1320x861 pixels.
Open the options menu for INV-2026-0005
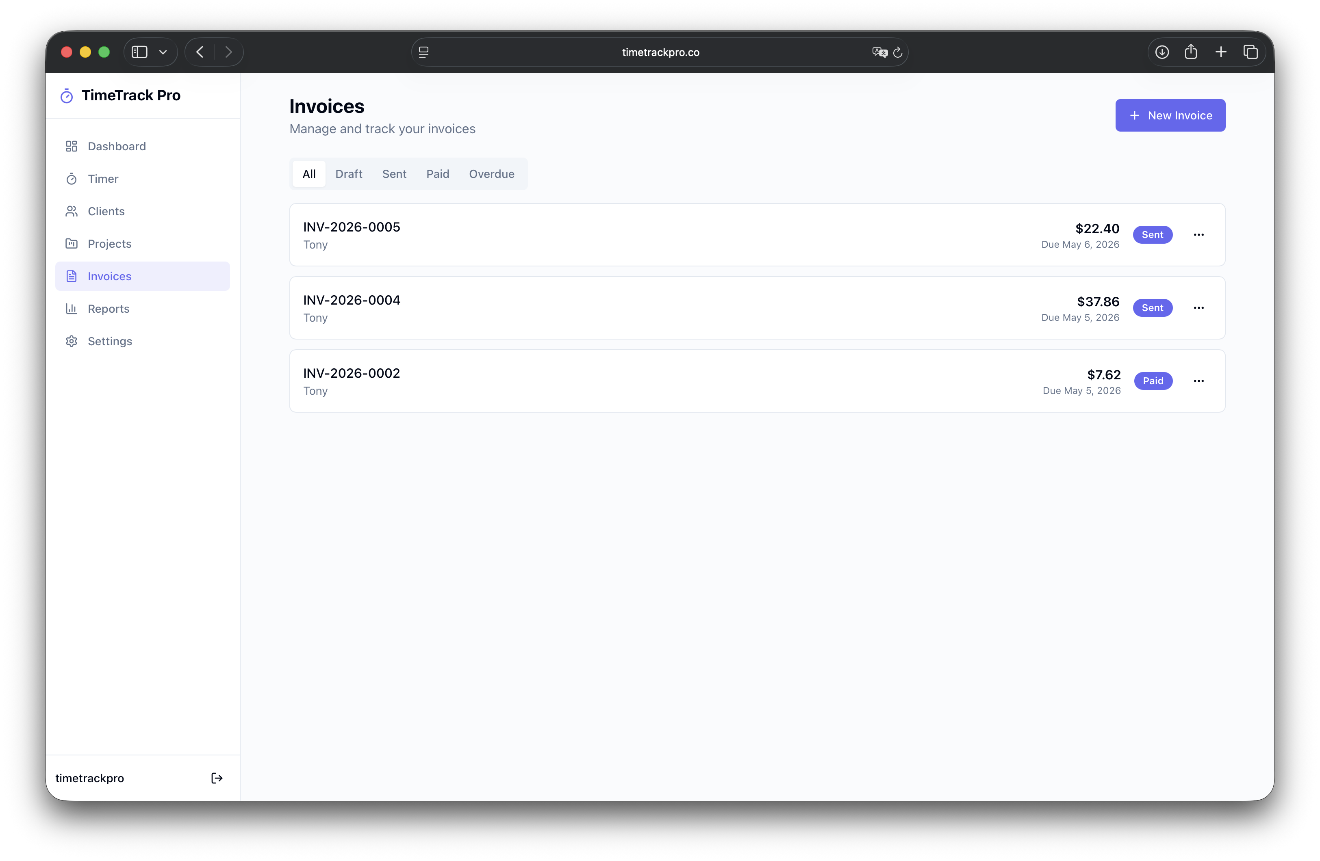click(1199, 234)
